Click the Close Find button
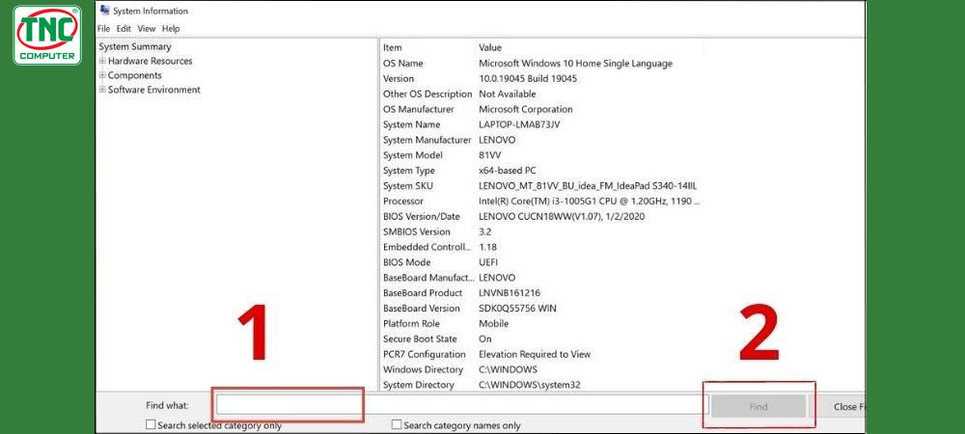The height and width of the screenshot is (434, 965). tap(848, 406)
